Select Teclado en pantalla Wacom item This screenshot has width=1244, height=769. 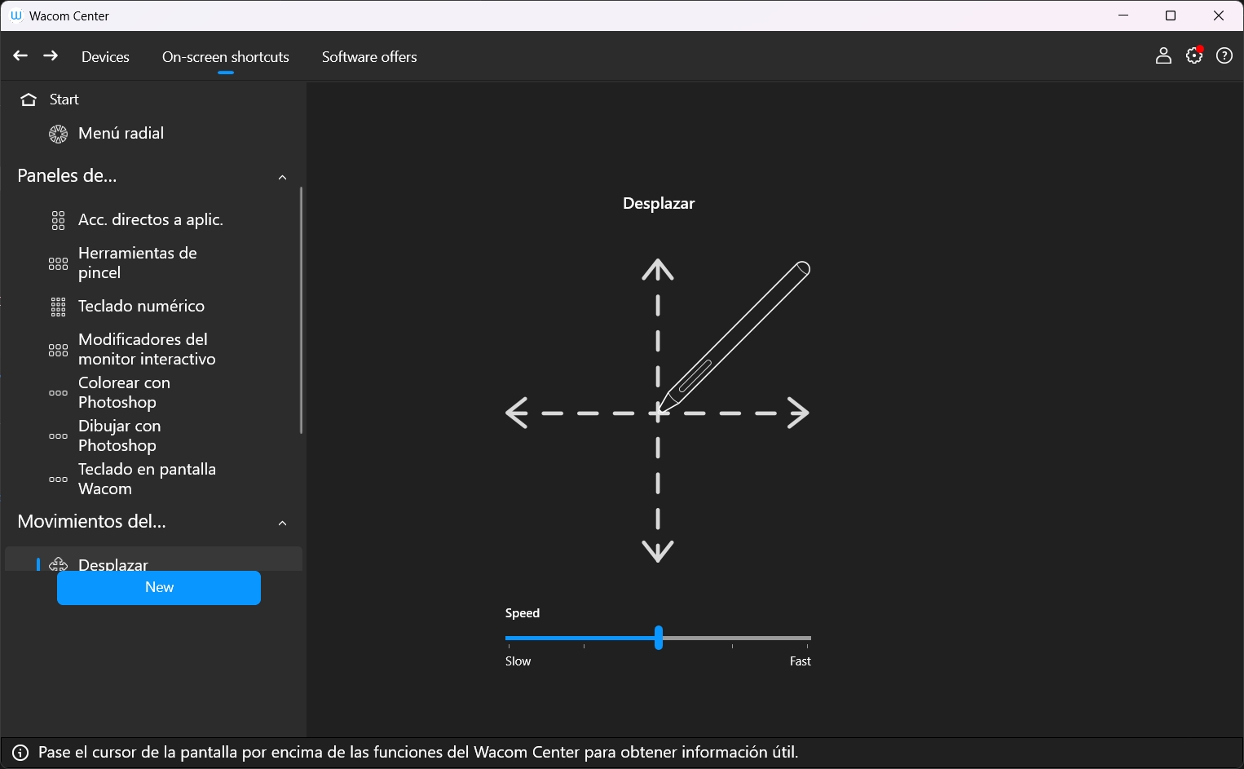[x=147, y=479]
